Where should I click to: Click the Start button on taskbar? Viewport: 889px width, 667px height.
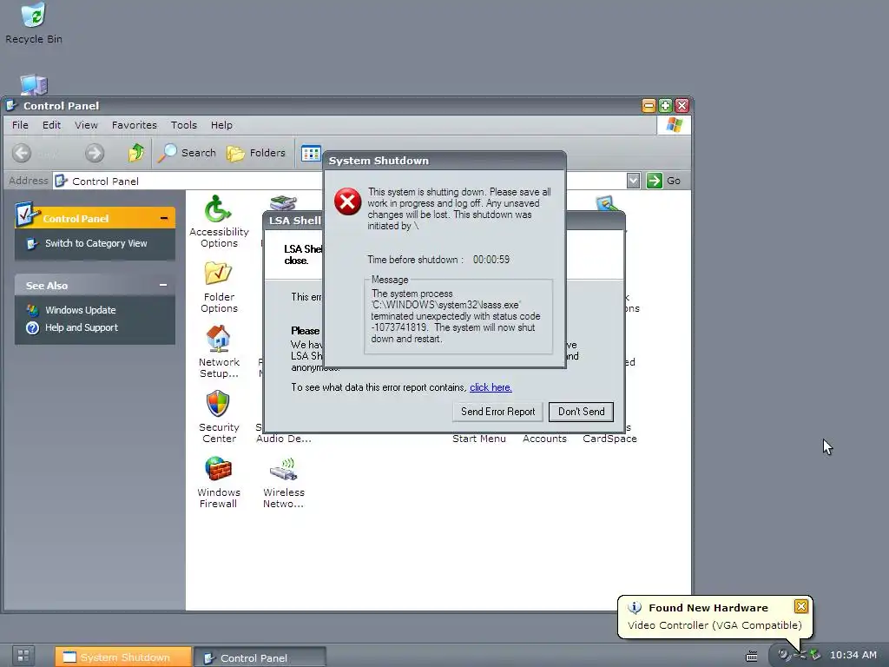point(23,657)
